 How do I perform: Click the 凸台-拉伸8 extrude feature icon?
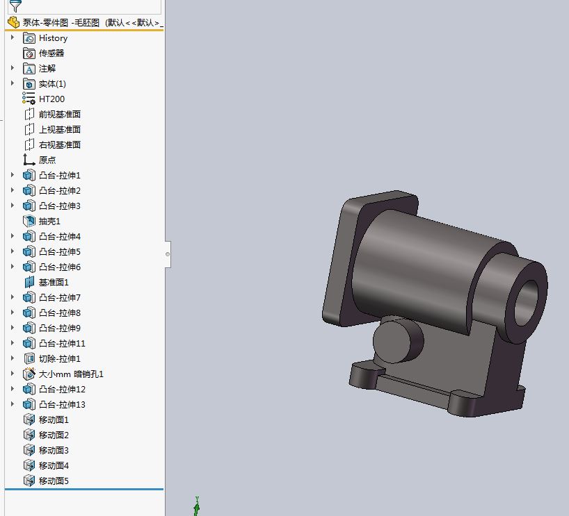[x=29, y=313]
